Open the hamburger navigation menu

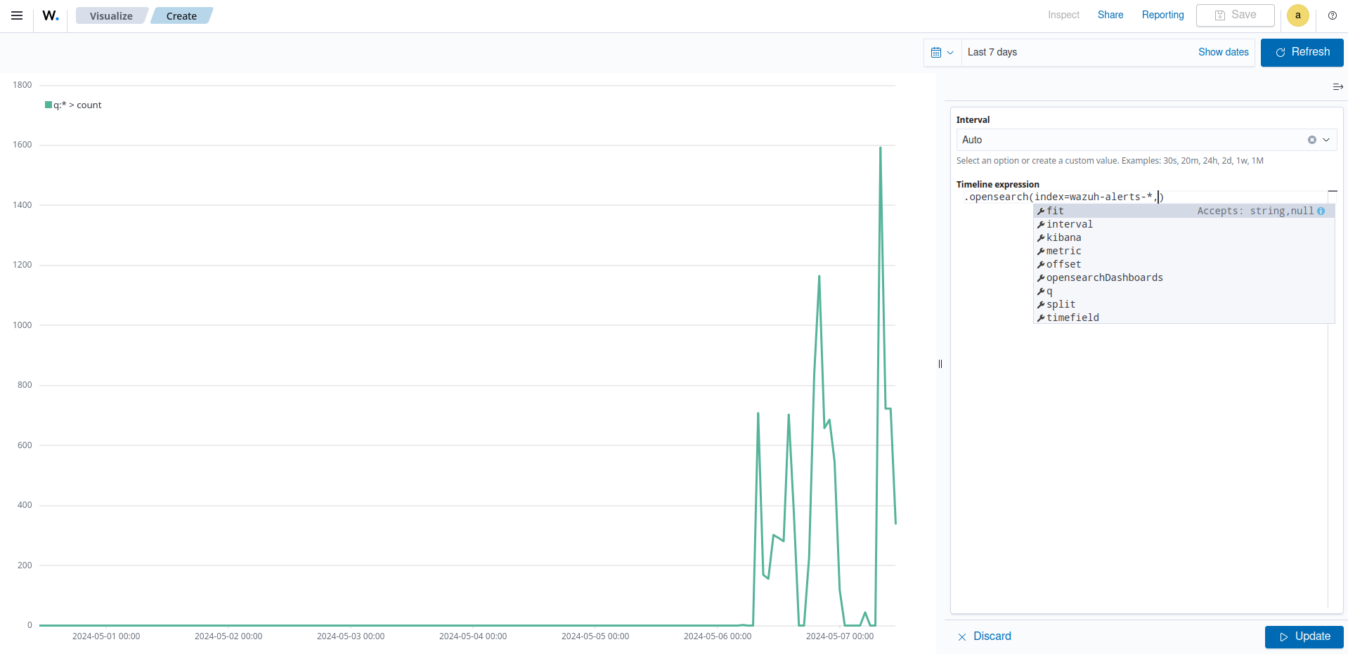point(17,15)
